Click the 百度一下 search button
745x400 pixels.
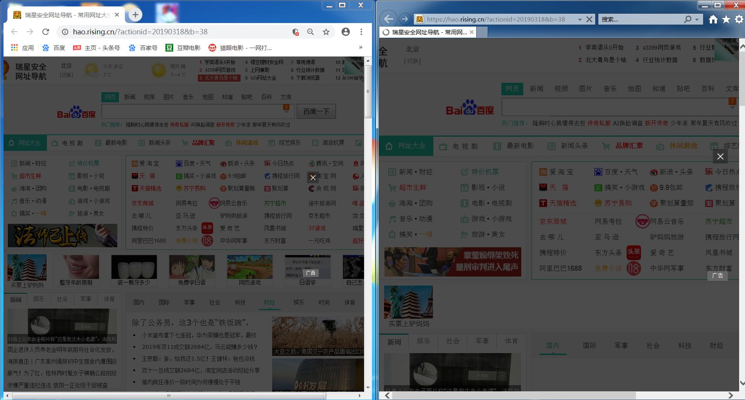[316, 111]
